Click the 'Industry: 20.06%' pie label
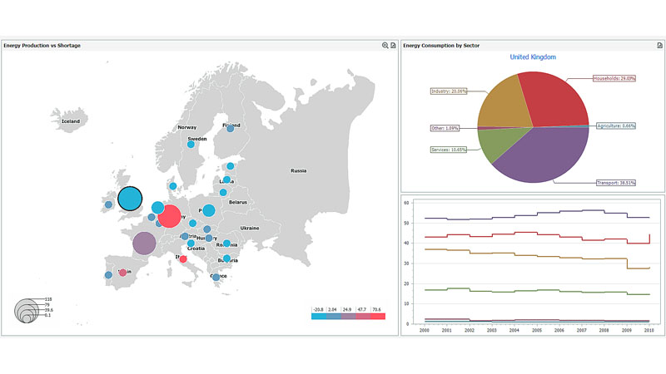The width and height of the screenshot is (666, 374). click(449, 91)
